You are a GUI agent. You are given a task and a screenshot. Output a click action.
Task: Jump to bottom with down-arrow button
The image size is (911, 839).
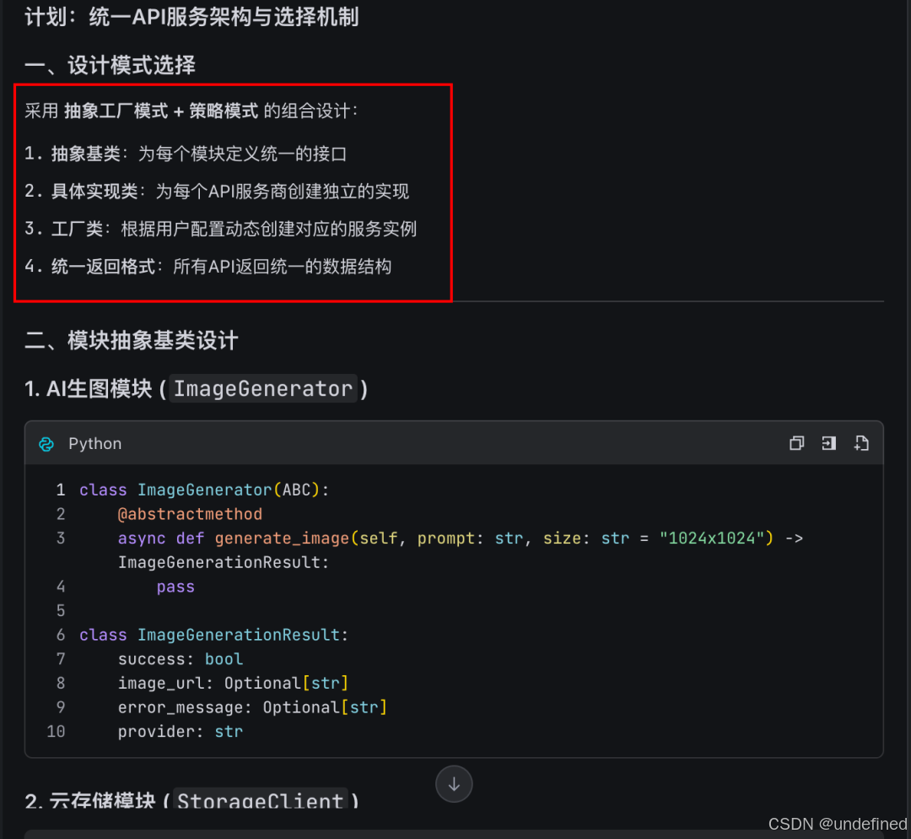click(454, 784)
